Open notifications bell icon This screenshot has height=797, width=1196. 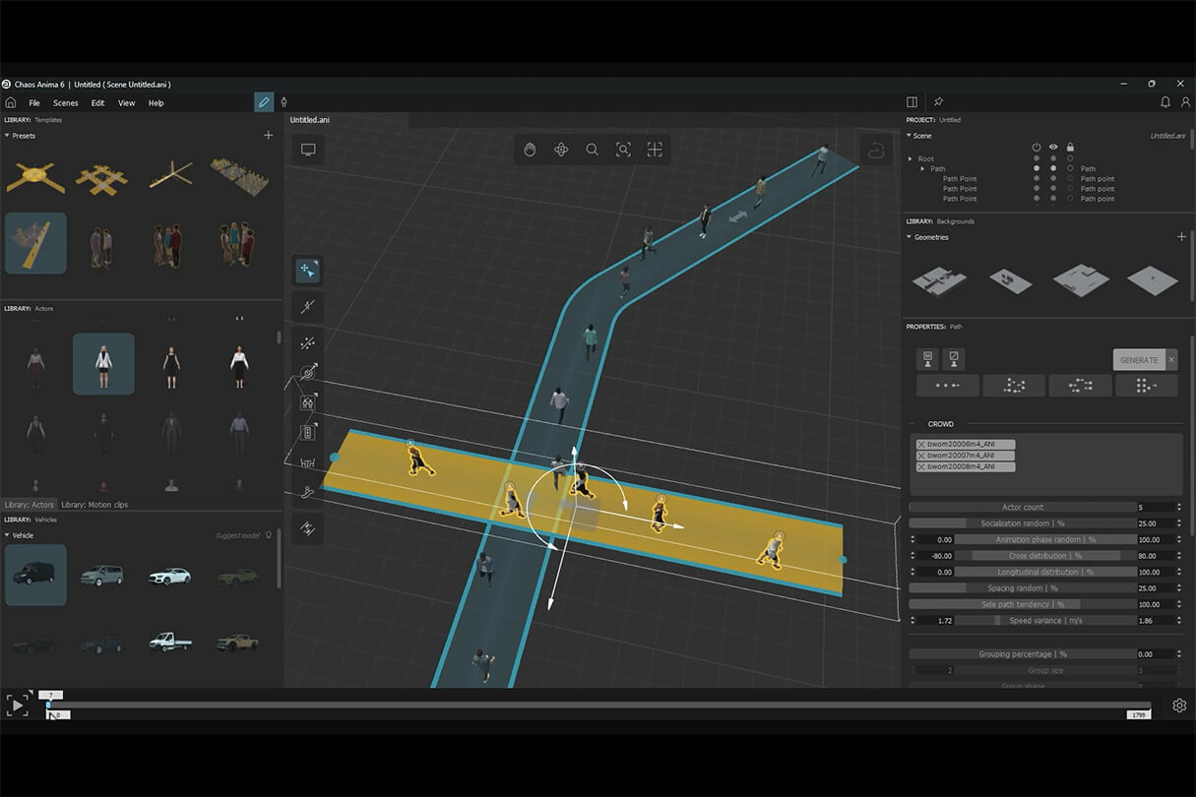tap(1165, 102)
